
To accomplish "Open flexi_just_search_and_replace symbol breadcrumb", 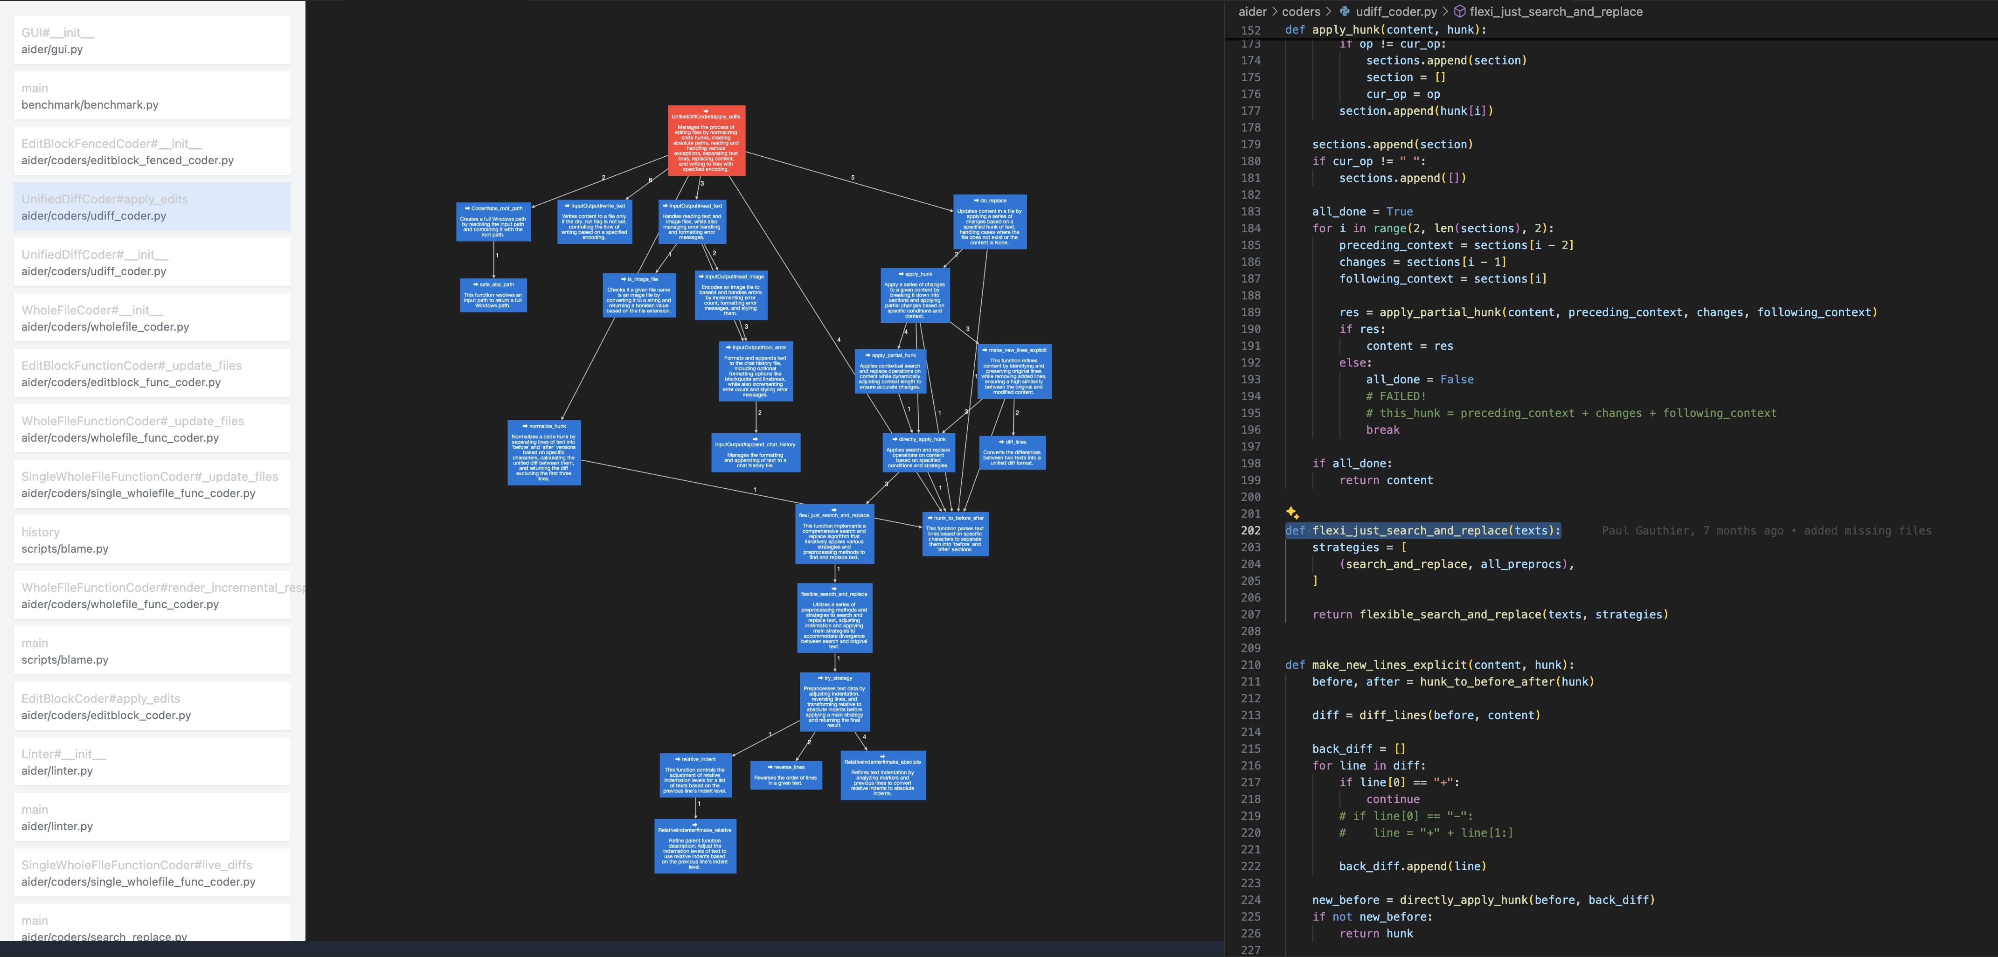I will 1555,12.
